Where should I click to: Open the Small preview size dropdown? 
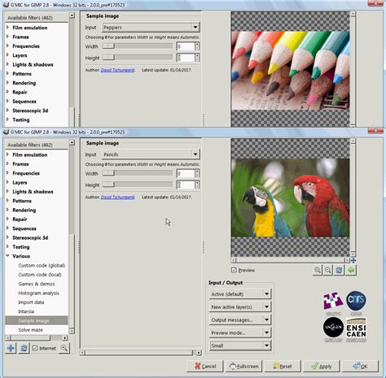[x=240, y=345]
